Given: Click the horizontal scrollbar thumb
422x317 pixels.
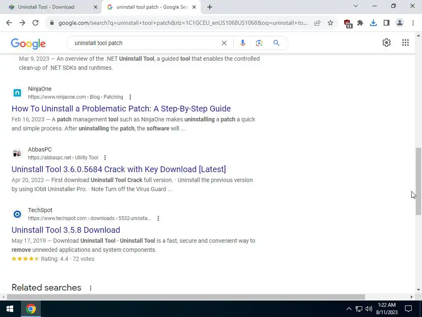Looking at the screenshot, I should (x=186, y=297).
